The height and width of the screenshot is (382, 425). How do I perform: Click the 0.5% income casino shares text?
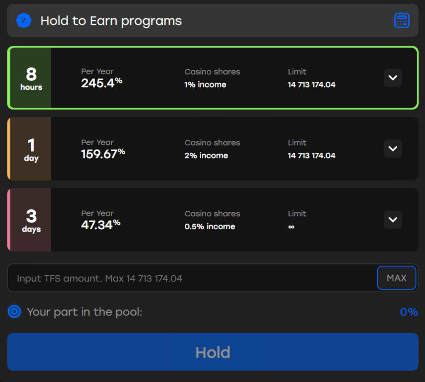pos(210,227)
